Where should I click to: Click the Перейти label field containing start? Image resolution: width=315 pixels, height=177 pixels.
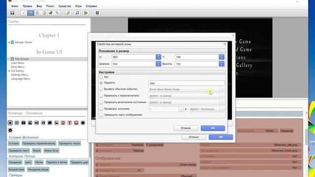pos(187,83)
